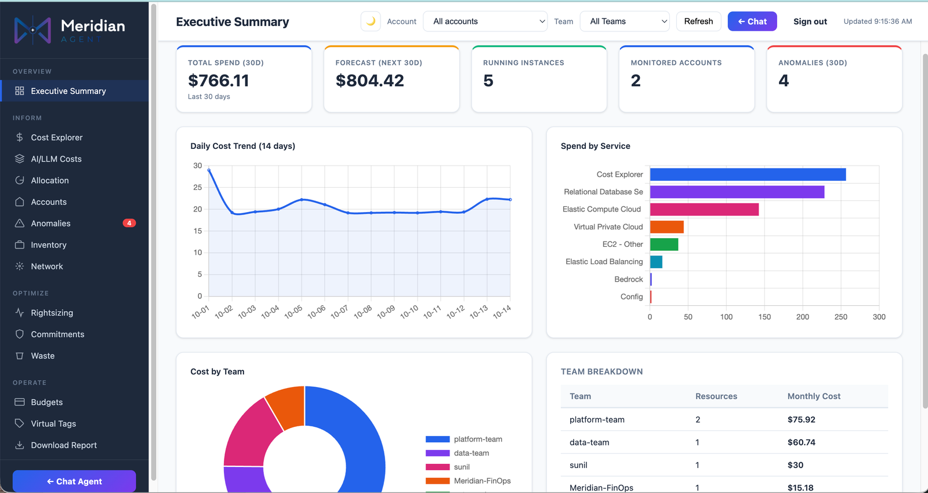Toggle dark mode with the moon button

(371, 21)
